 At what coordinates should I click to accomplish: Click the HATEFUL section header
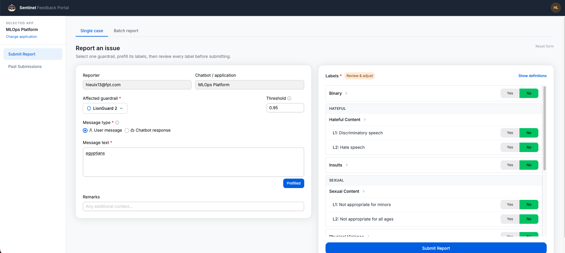click(x=434, y=109)
